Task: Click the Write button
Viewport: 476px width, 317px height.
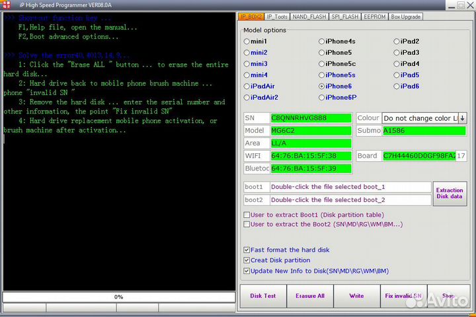Action: coord(357,296)
